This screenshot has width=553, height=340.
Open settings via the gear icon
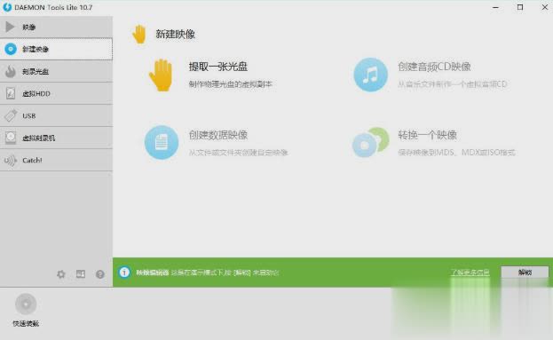61,274
